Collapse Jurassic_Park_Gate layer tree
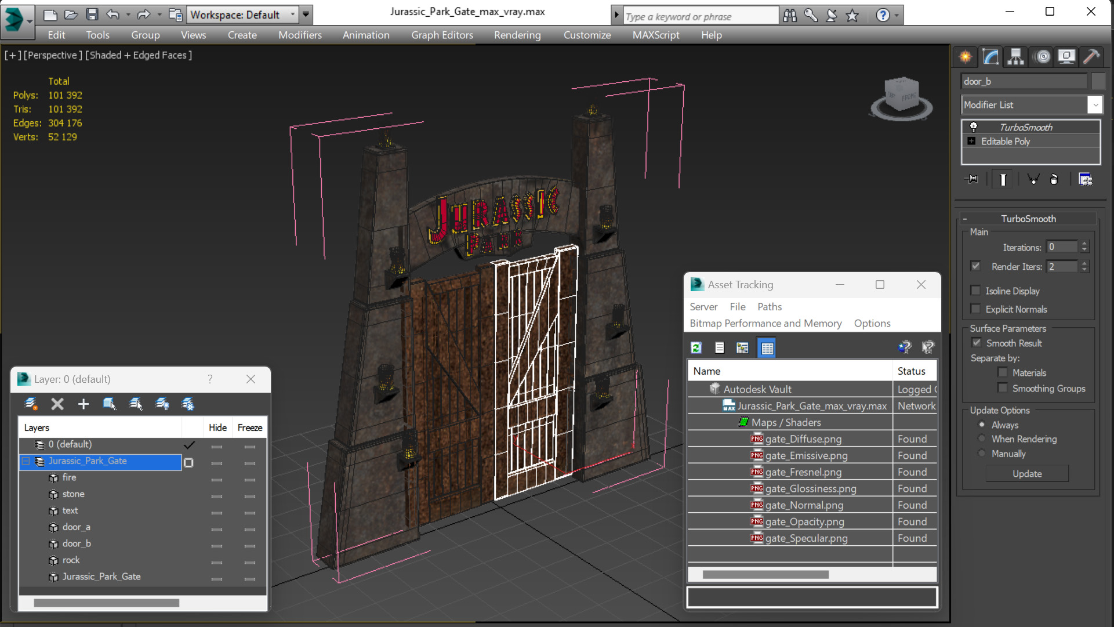The width and height of the screenshot is (1114, 627). (x=26, y=461)
